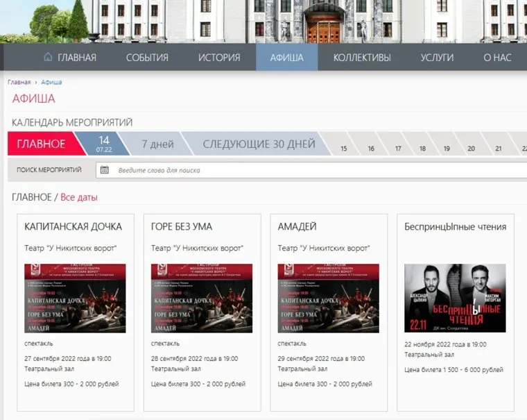Click the Главная breadcrumb link
This screenshot has width=527, height=420.
tap(19, 83)
